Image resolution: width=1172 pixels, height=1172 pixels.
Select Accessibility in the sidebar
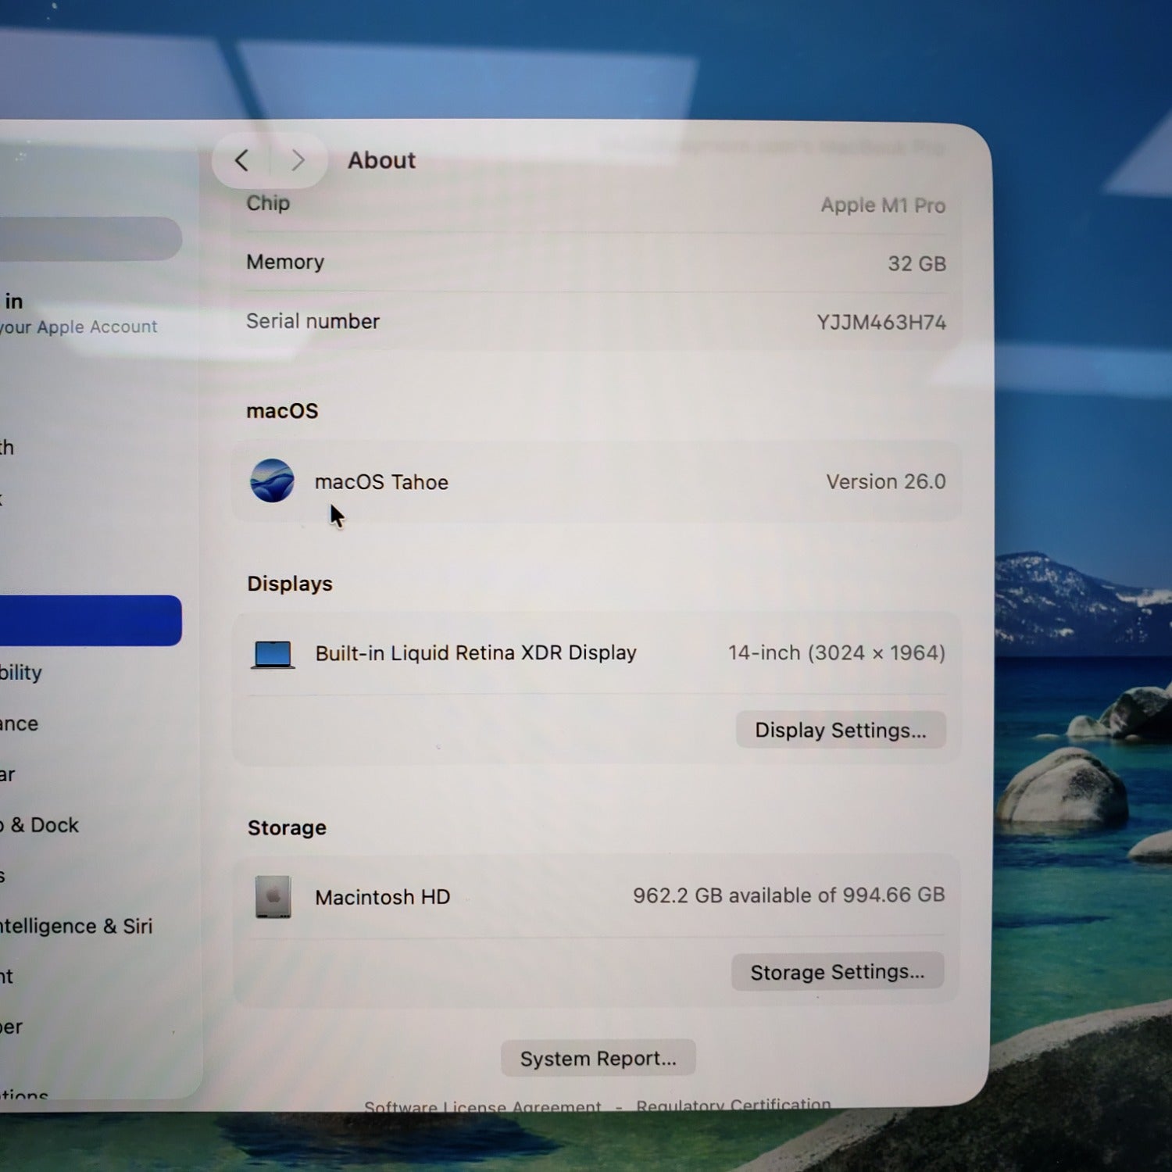tap(21, 673)
